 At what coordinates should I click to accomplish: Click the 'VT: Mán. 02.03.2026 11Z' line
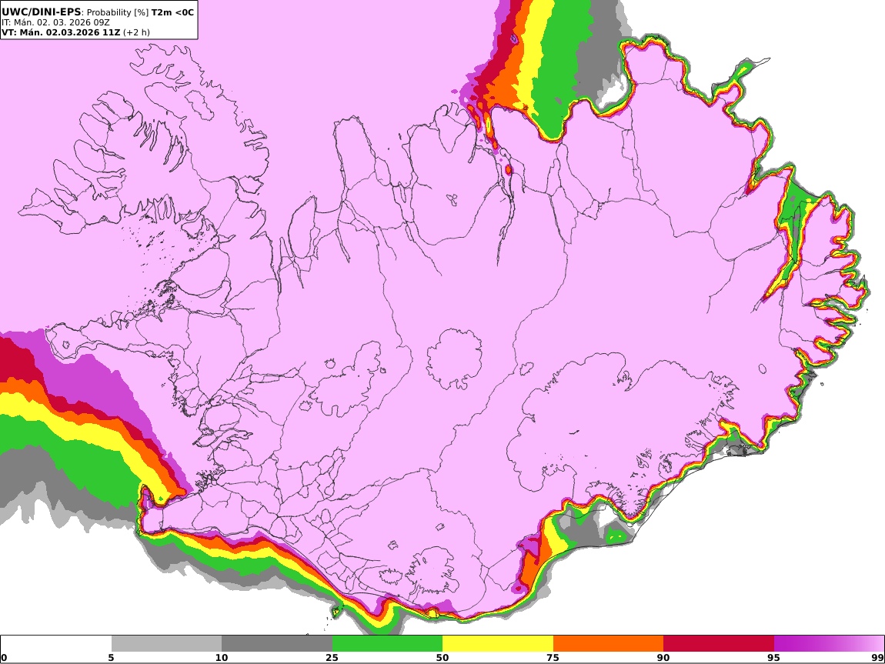click(x=61, y=32)
